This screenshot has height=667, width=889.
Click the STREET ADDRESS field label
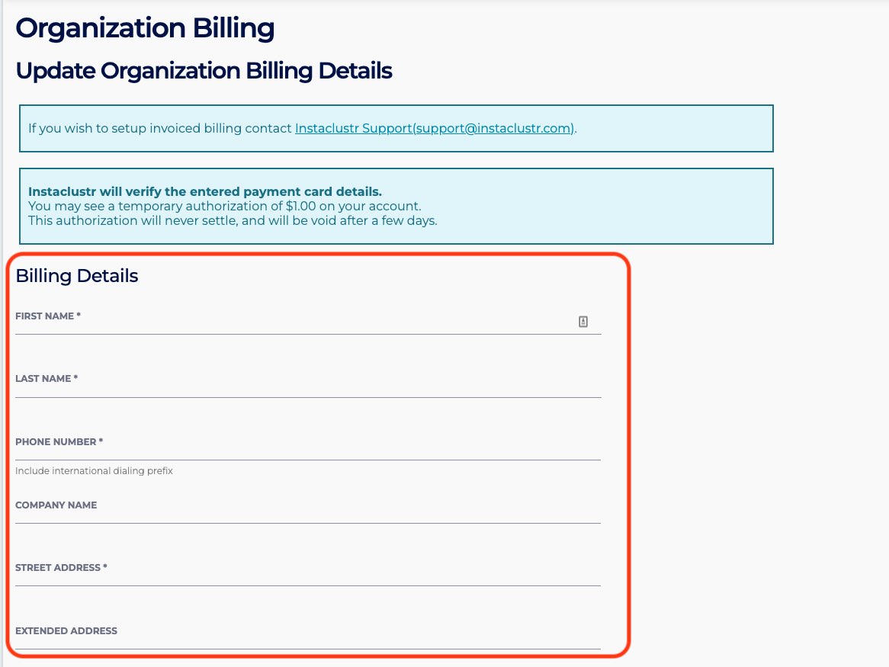tap(61, 567)
